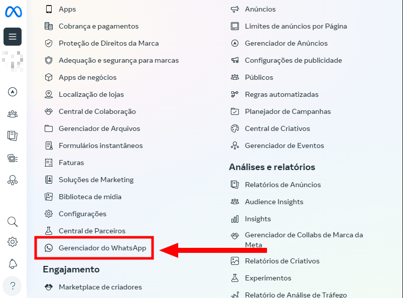Open the settings gear in left sidebar
The image size is (403, 298).
(x=13, y=242)
